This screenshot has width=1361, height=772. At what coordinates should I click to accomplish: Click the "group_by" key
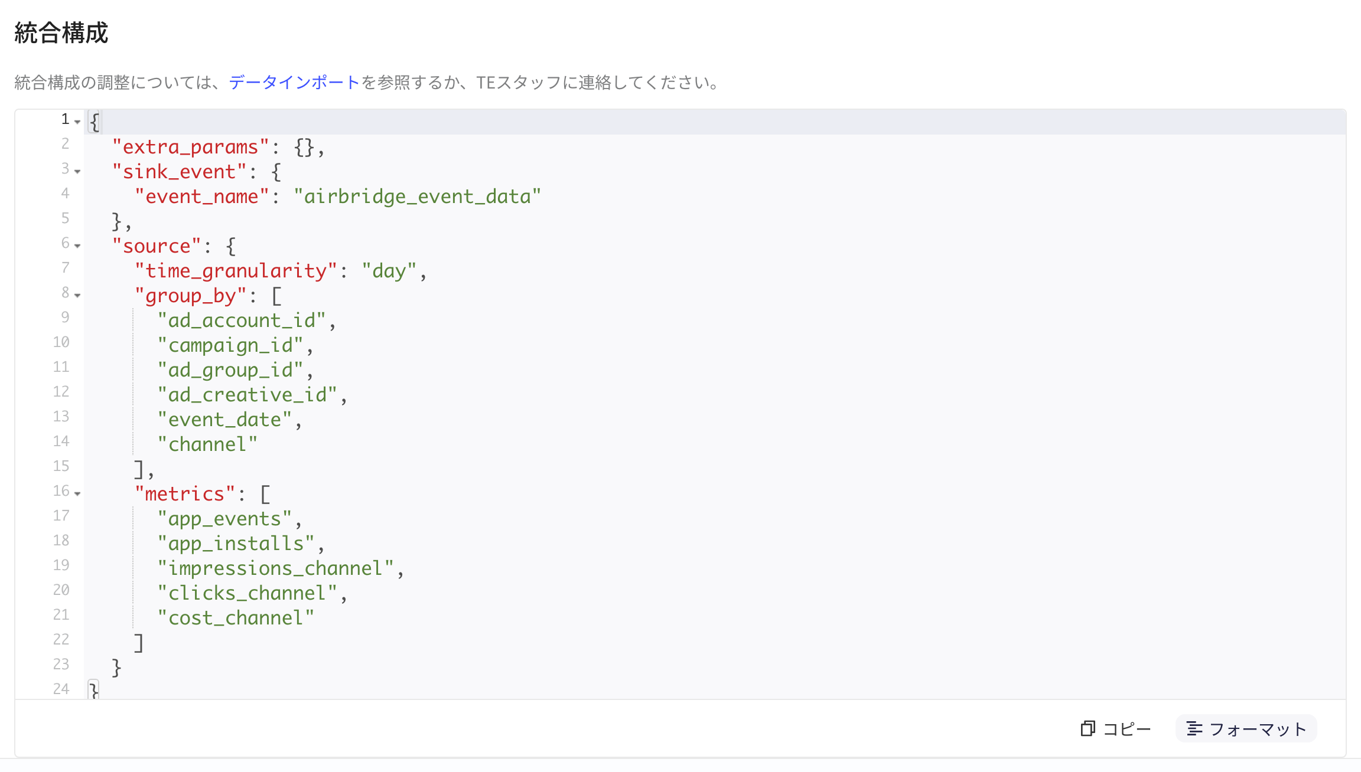point(190,296)
